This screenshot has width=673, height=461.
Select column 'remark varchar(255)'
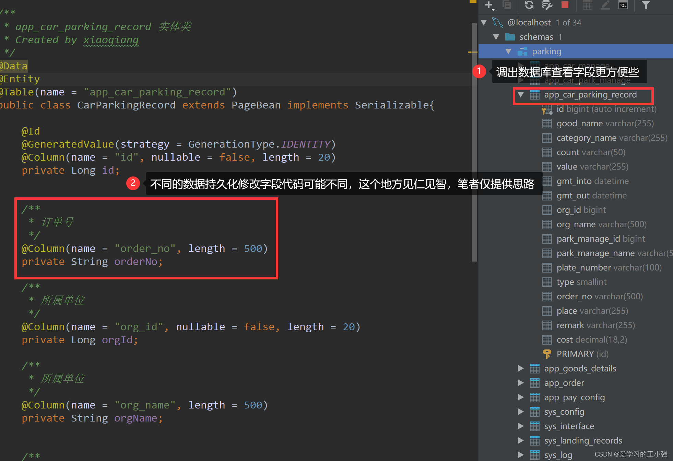click(x=576, y=325)
